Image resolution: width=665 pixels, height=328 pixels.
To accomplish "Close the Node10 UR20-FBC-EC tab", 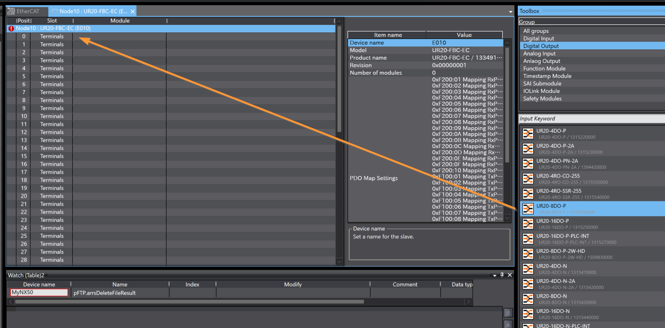I will point(133,12).
